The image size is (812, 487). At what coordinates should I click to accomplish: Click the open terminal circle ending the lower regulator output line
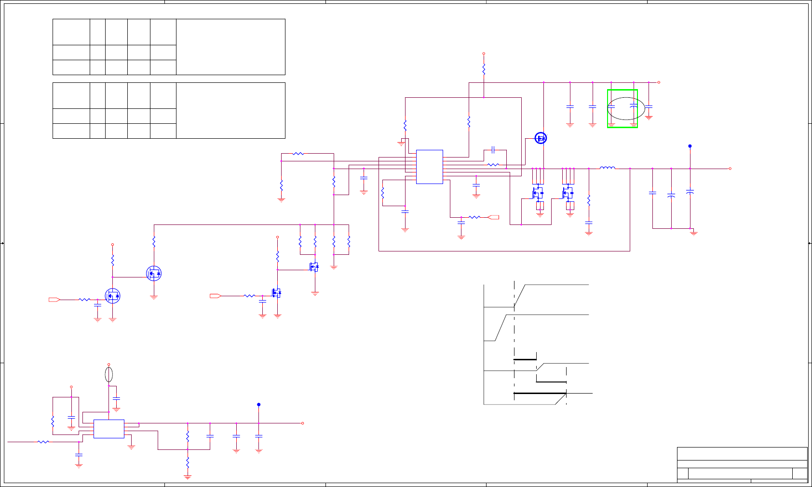(x=302, y=423)
